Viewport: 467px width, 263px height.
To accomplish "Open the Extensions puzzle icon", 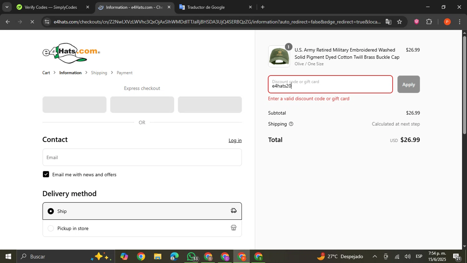I will 429,22.
